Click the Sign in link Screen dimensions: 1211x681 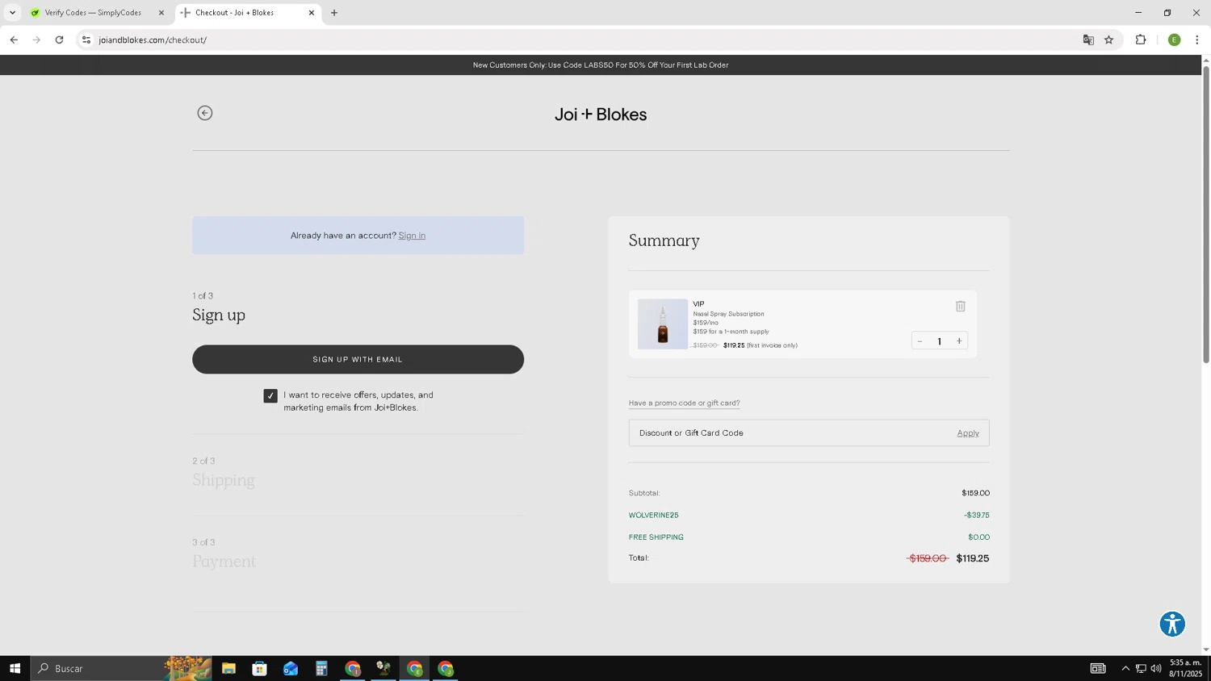412,236
